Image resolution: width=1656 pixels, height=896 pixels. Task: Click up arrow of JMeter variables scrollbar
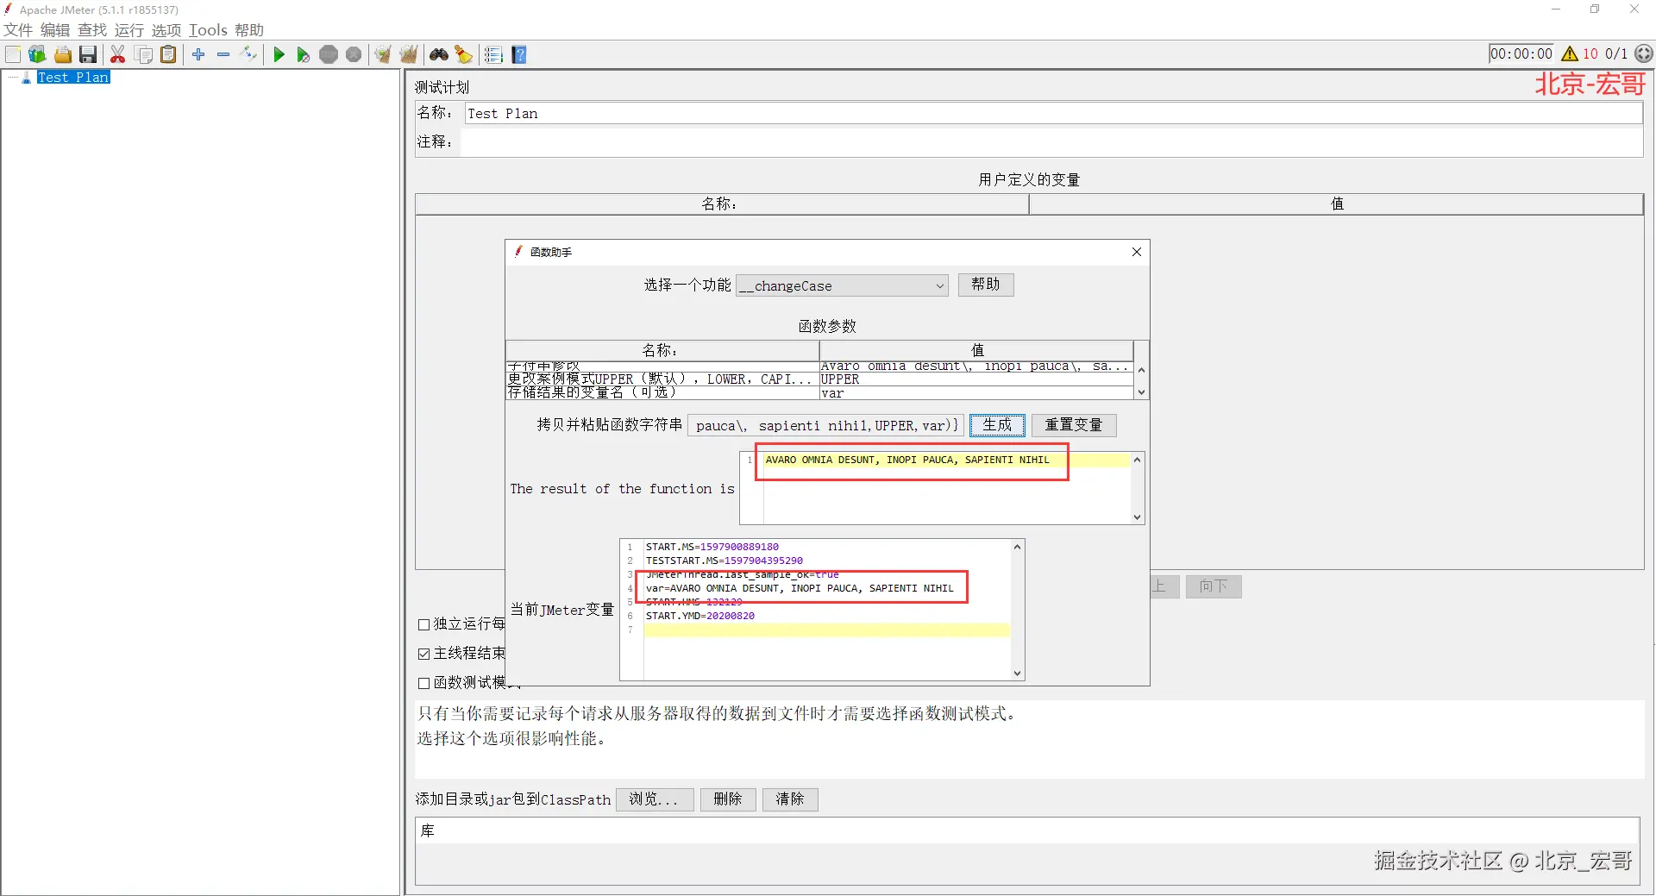1018,547
